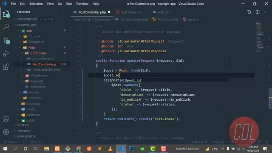The height and width of the screenshot is (153, 272).
Task: Open taskbar search magnifier
Action: 15,149
